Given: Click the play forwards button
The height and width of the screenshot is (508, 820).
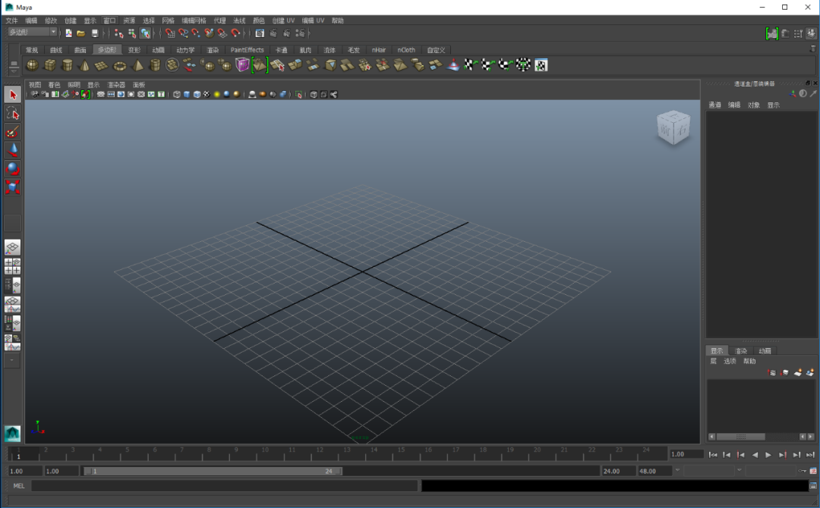Looking at the screenshot, I should tap(768, 455).
